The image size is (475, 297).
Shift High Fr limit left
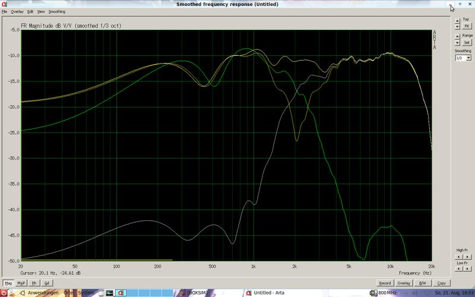pyautogui.click(x=458, y=257)
